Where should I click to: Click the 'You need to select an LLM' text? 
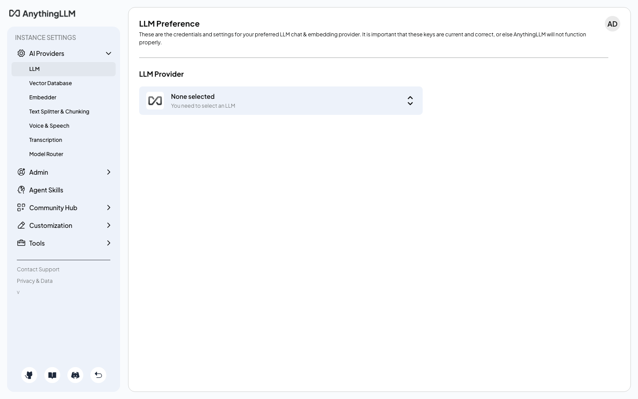point(203,106)
